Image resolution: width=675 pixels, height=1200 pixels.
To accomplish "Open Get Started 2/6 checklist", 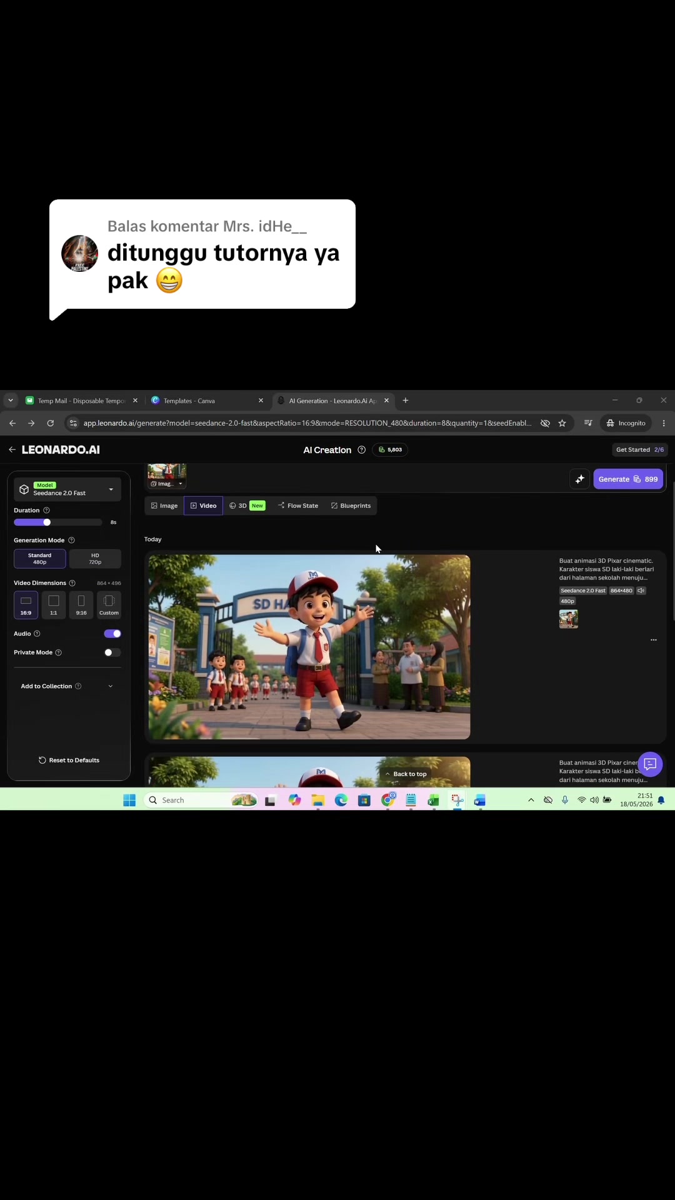I will 640,449.
